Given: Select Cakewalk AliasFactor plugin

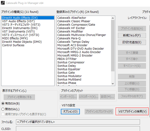Looking at the screenshot, I should coord(84,18).
